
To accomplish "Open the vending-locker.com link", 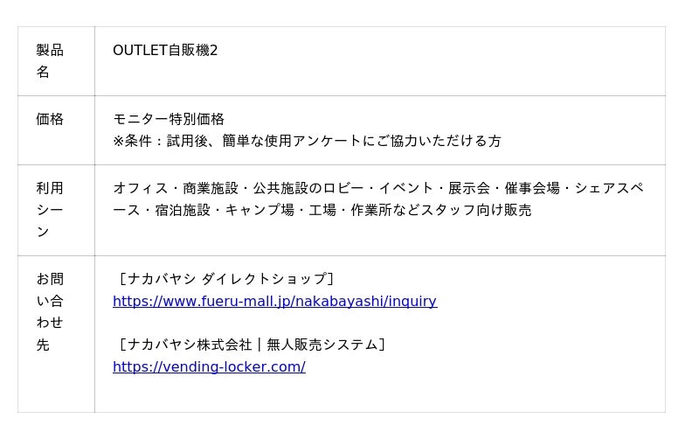I will (x=209, y=367).
